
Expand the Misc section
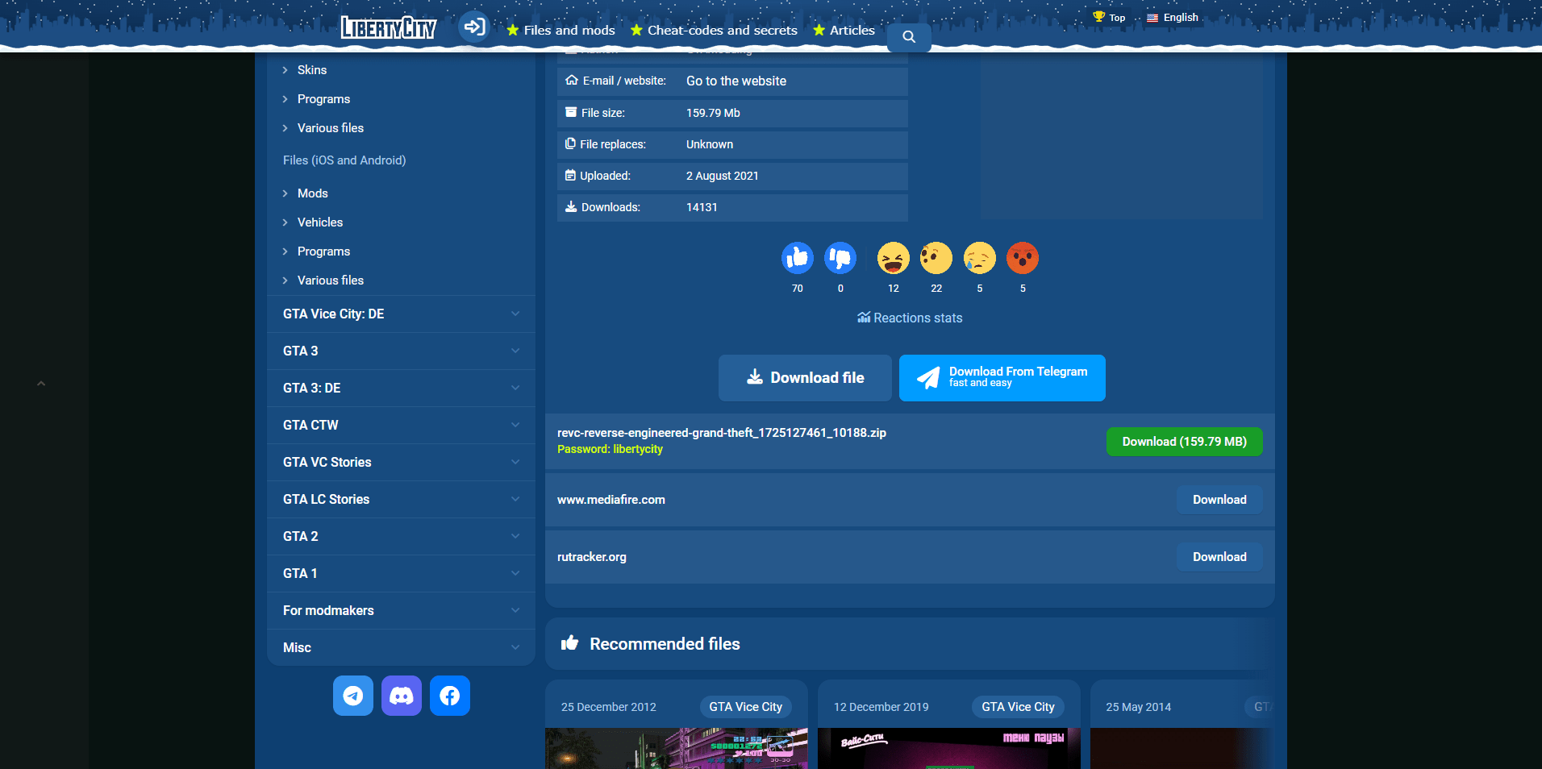point(401,648)
